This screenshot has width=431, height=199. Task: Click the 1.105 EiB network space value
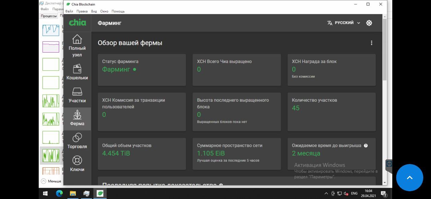pos(211,154)
